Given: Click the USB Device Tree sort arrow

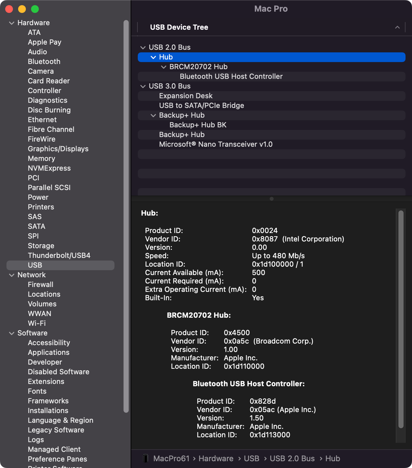Looking at the screenshot, I should (397, 27).
